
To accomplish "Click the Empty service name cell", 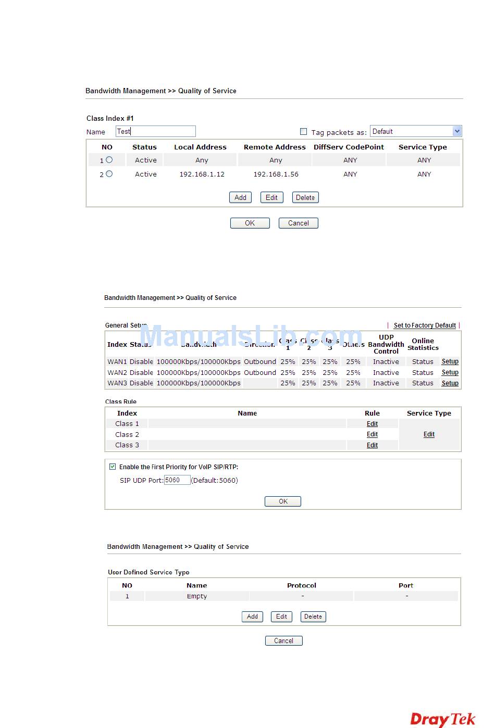I will [x=197, y=596].
